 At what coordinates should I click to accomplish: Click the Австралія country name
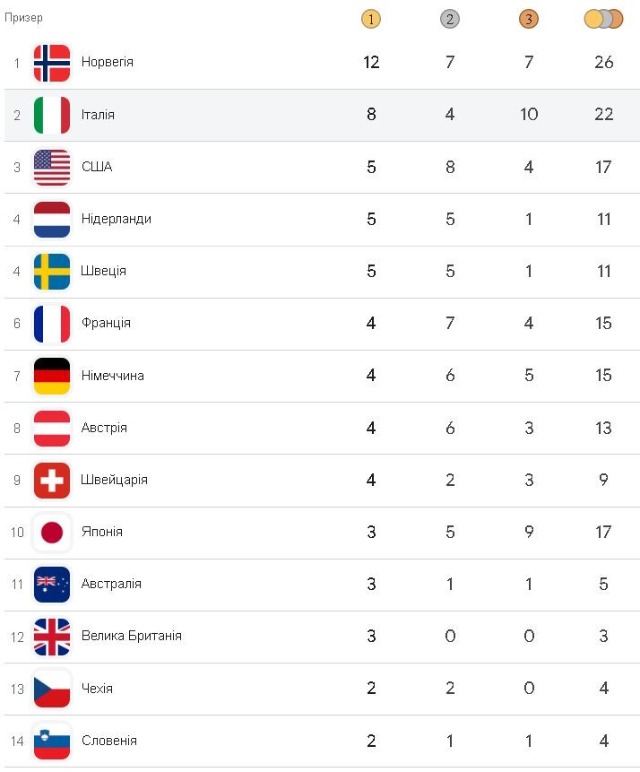click(111, 584)
